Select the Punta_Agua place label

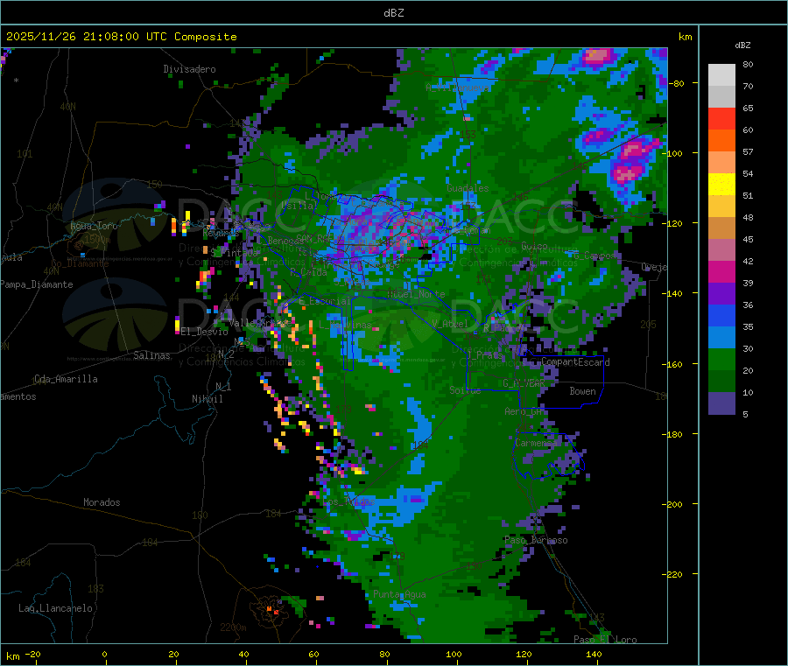click(399, 594)
